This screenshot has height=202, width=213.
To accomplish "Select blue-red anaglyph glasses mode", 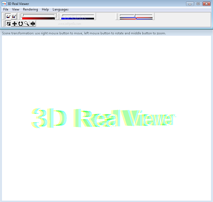I will point(8,16).
